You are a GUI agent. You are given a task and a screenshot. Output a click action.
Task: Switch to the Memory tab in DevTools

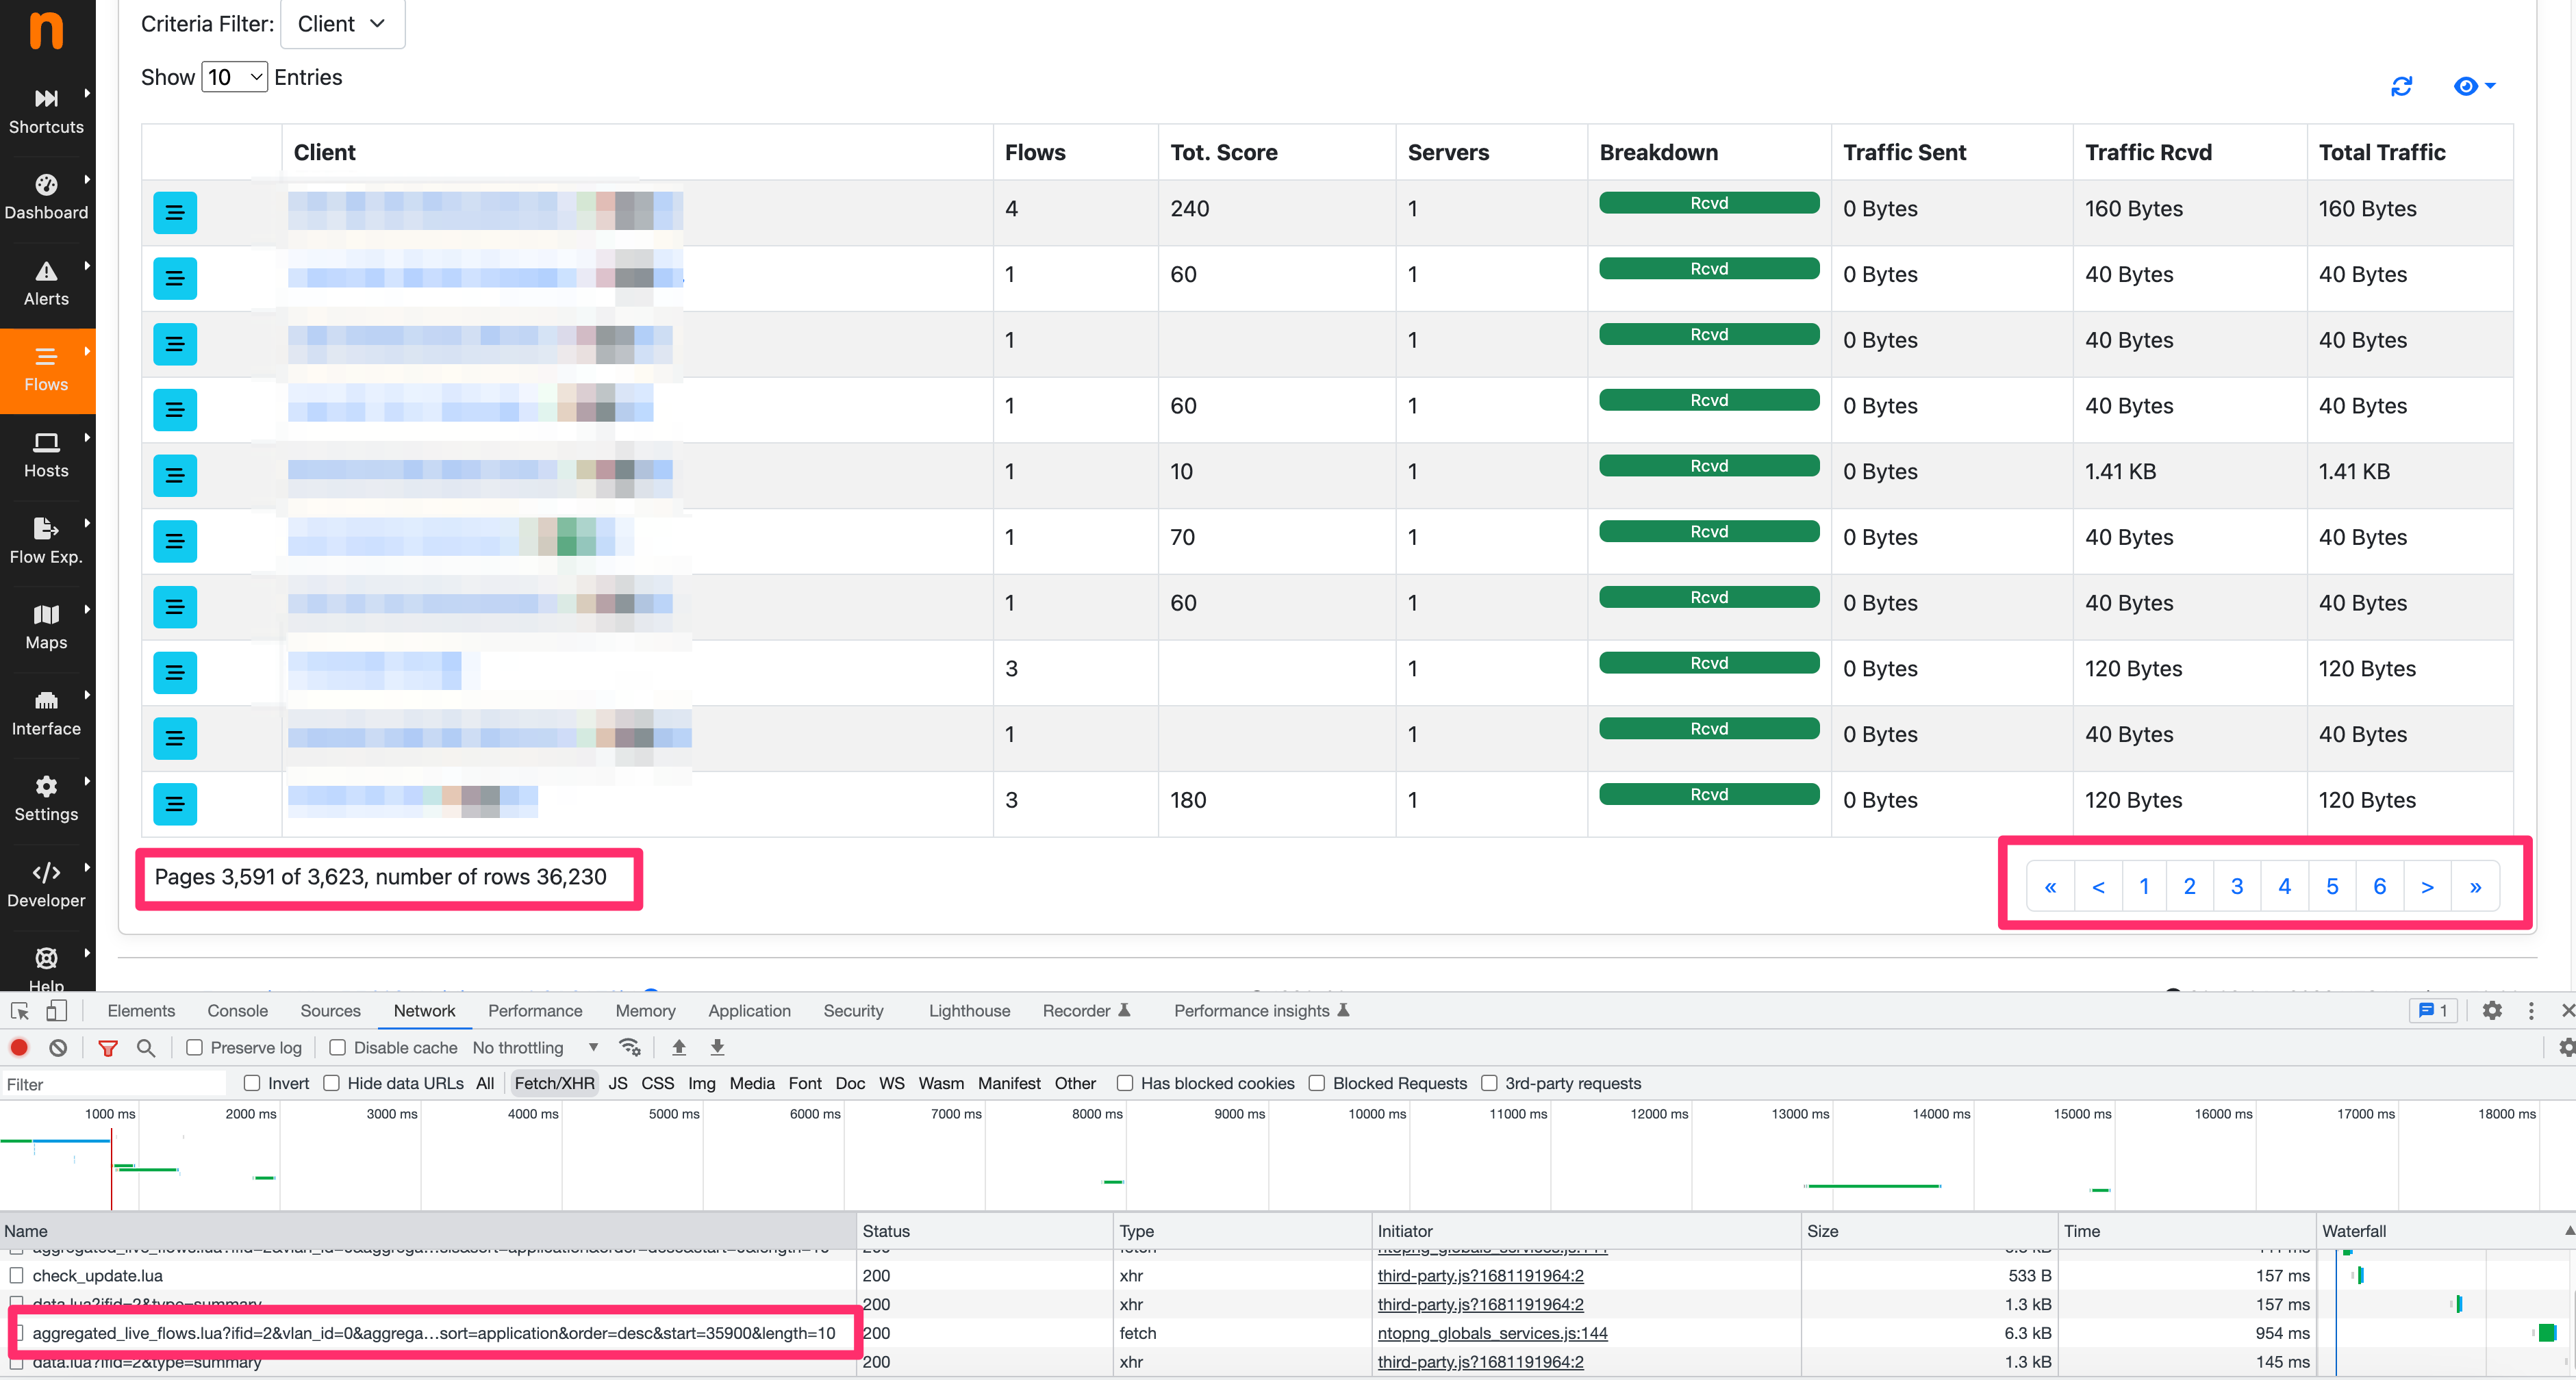645,1010
